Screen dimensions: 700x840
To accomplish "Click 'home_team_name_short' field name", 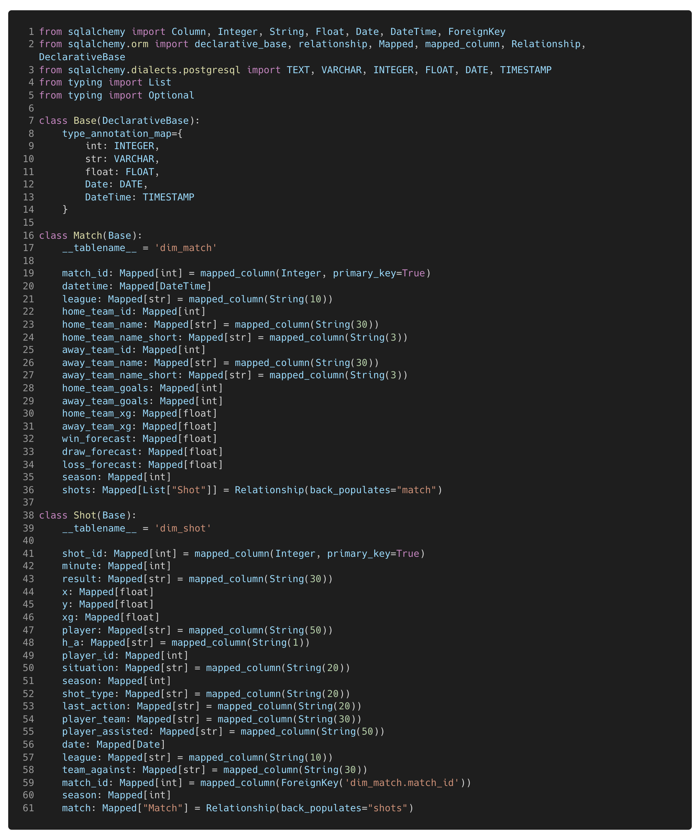I will coord(120,338).
